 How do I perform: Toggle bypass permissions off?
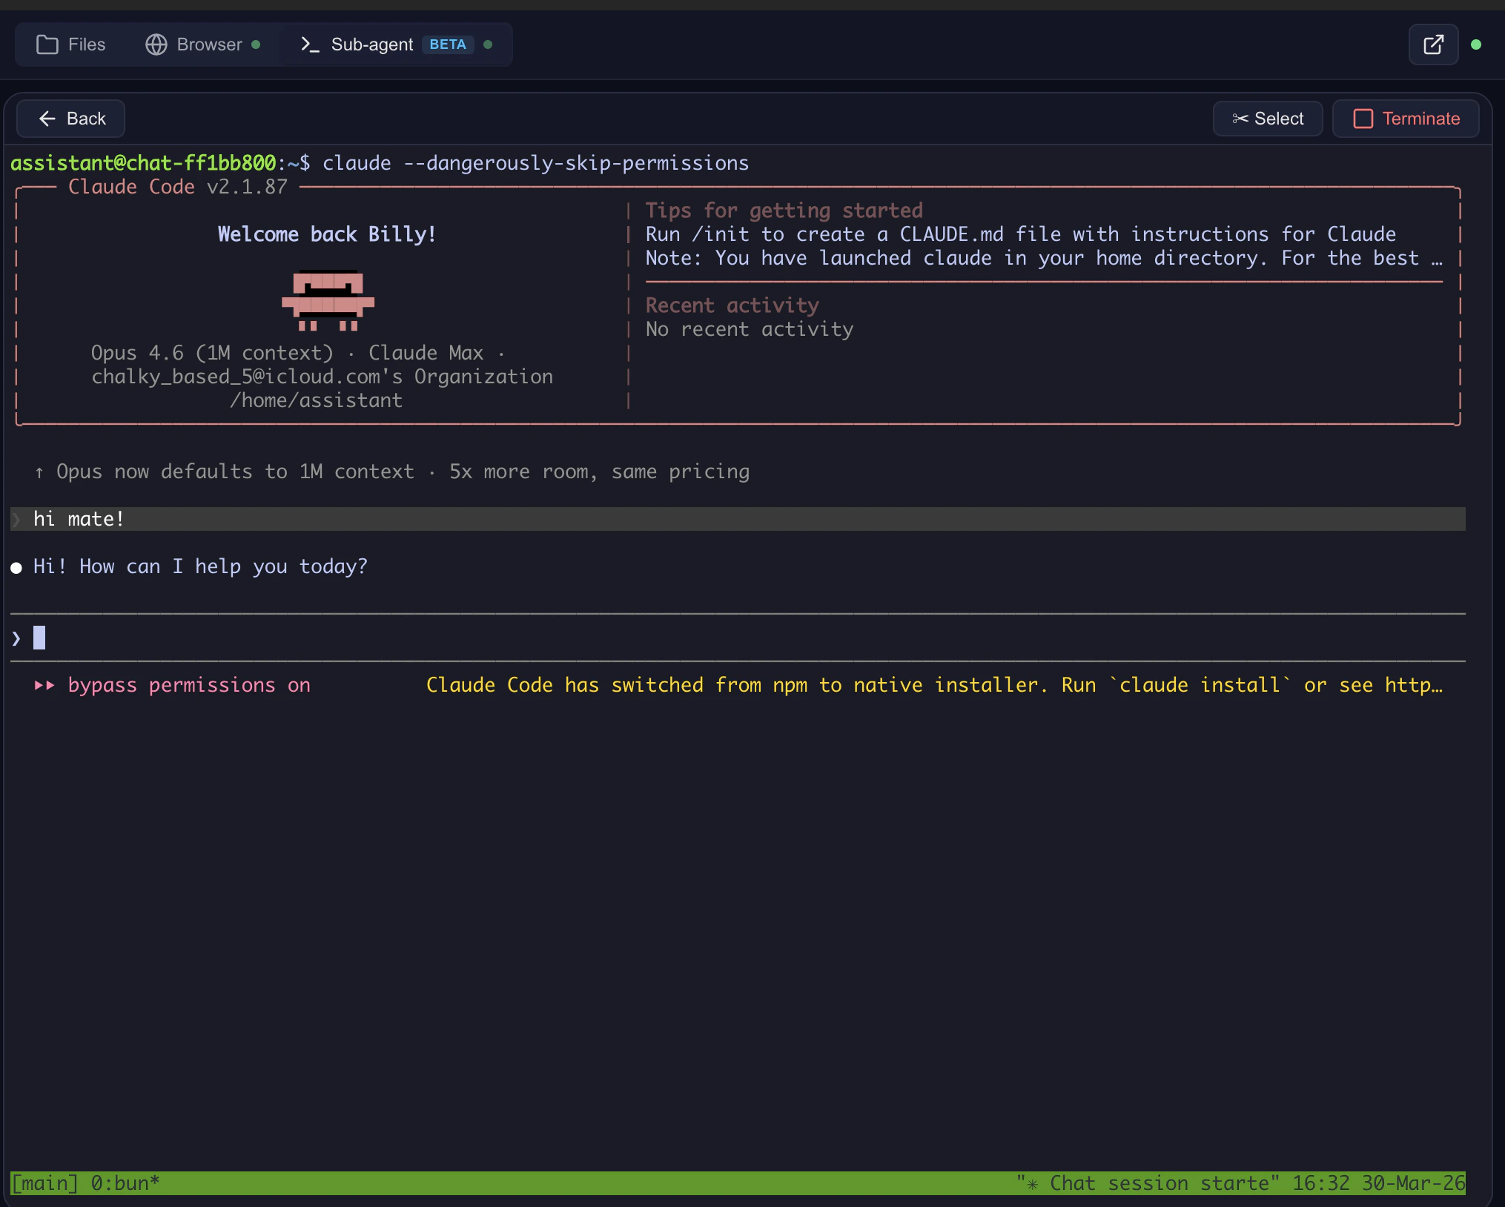pyautogui.click(x=188, y=685)
